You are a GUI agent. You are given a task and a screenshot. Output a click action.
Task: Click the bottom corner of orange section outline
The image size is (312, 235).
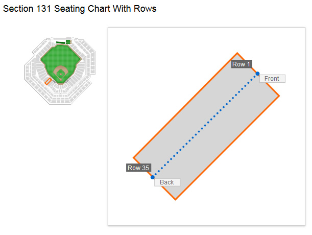[175, 199]
